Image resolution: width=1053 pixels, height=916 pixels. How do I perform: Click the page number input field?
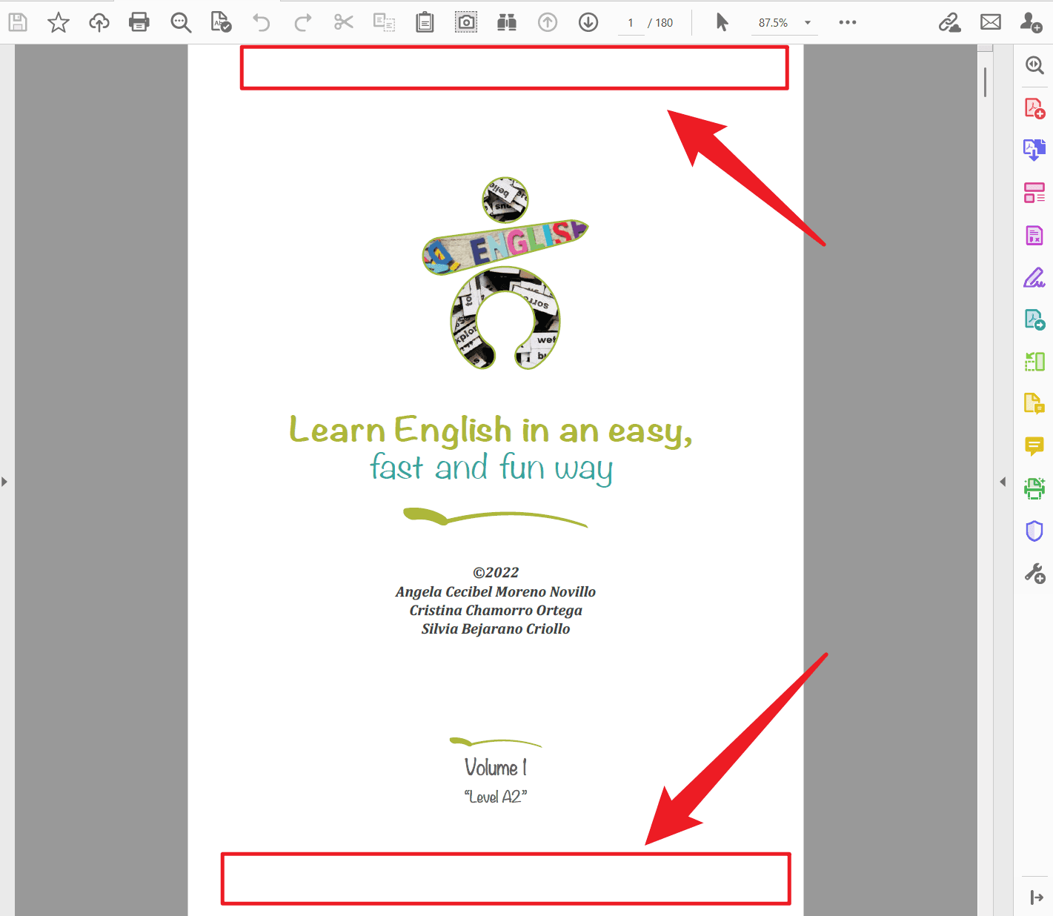631,23
